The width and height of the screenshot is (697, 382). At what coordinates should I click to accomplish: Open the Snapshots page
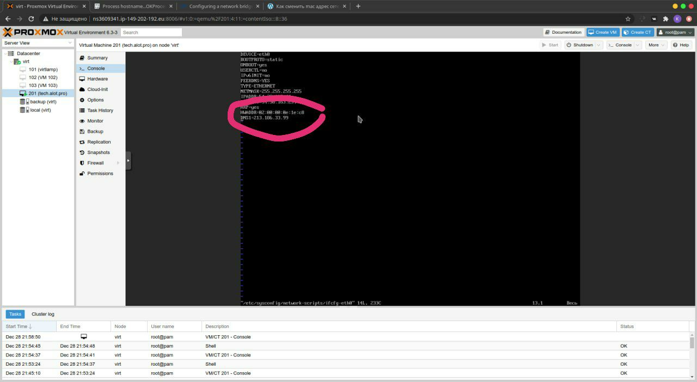pos(99,152)
